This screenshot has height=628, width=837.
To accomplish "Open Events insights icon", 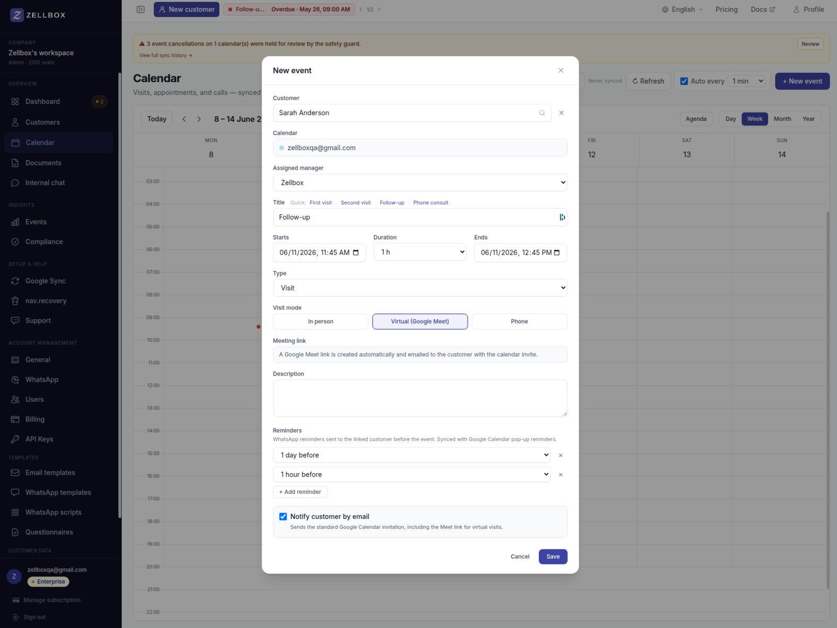I will (x=15, y=222).
